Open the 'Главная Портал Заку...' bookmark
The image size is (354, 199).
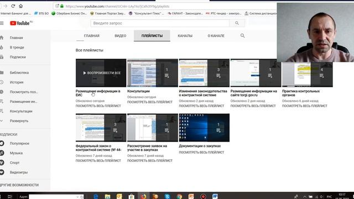pyautogui.click(x=108, y=13)
